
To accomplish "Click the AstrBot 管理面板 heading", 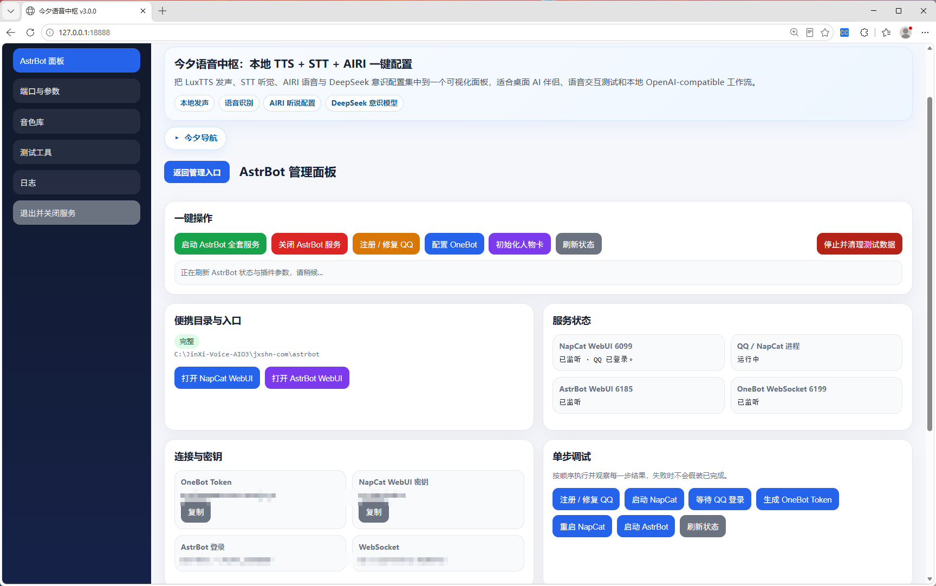I will (288, 172).
